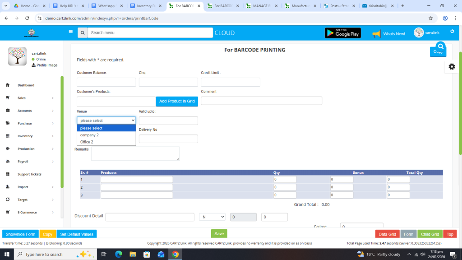
Task: Open Microsoft Edge from the taskbar
Action: point(119,254)
